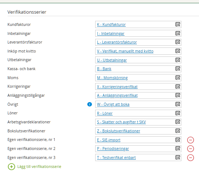Open lookup icon in Arbetsgivardeklarationer row

tap(178, 122)
